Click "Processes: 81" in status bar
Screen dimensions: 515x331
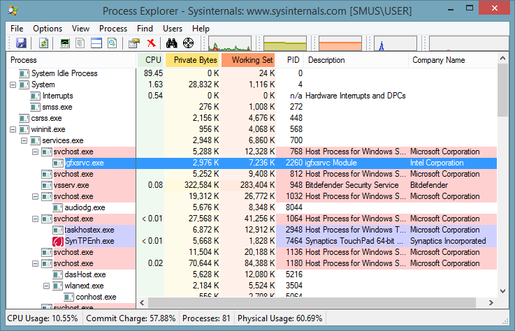pyautogui.click(x=206, y=318)
